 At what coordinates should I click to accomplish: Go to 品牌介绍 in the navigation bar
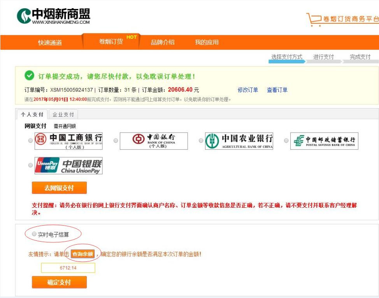(x=163, y=42)
